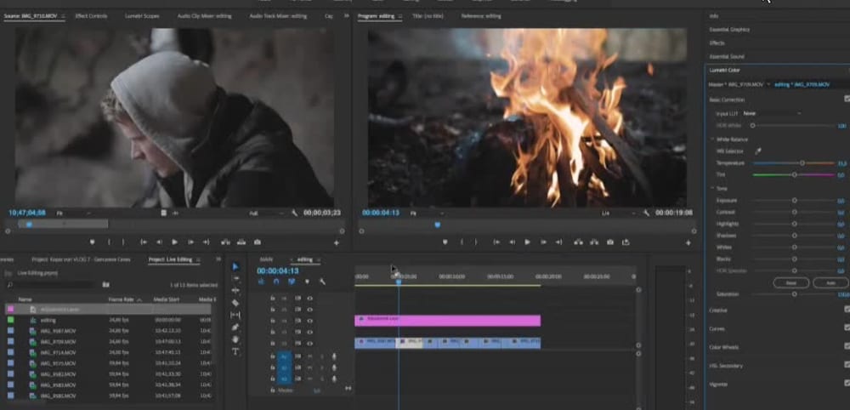
Task: Toggle voice-over mic on first audio track
Action: tap(334, 356)
